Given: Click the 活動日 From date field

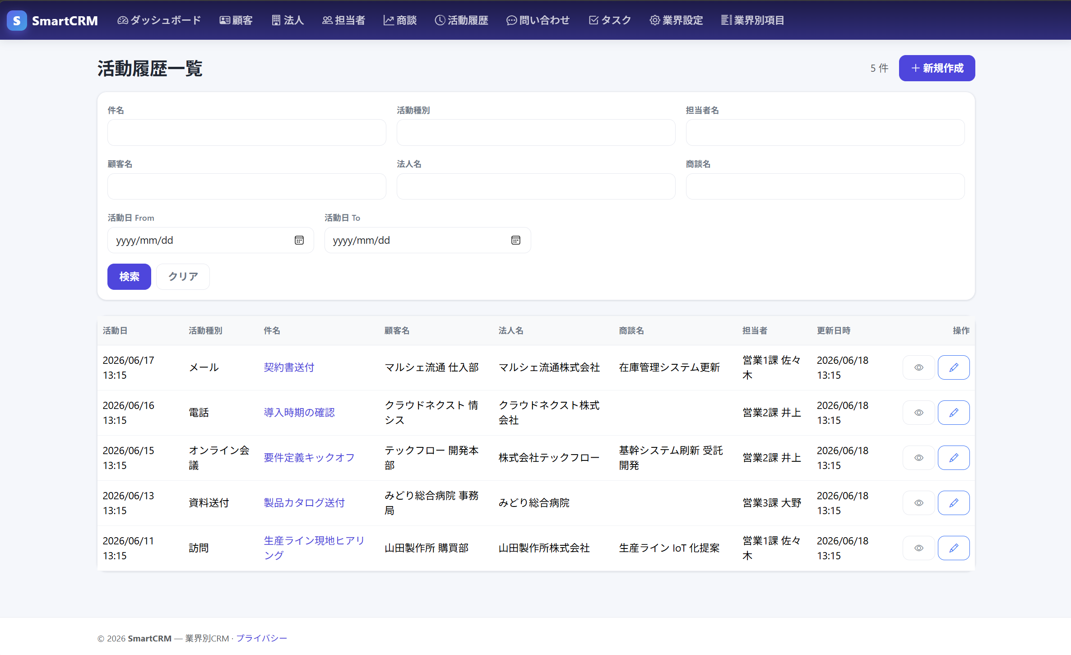Looking at the screenshot, I should pos(210,240).
